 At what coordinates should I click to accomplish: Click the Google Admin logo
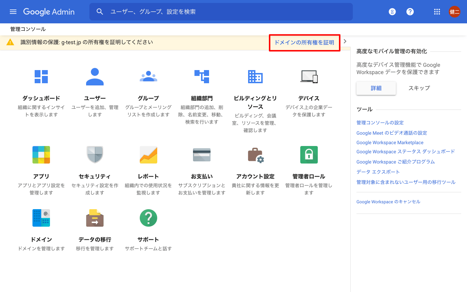[49, 12]
